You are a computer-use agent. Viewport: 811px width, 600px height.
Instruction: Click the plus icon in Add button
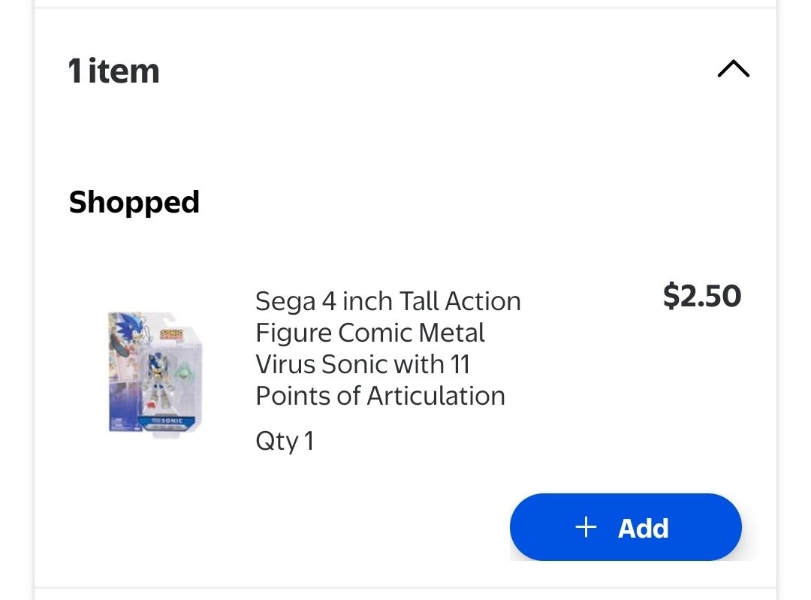pos(586,527)
